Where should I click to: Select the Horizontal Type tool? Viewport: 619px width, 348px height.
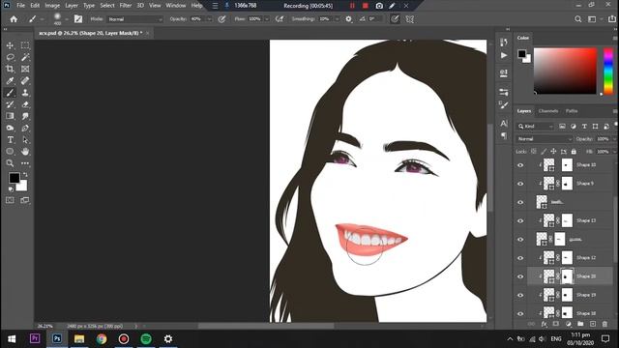10,139
